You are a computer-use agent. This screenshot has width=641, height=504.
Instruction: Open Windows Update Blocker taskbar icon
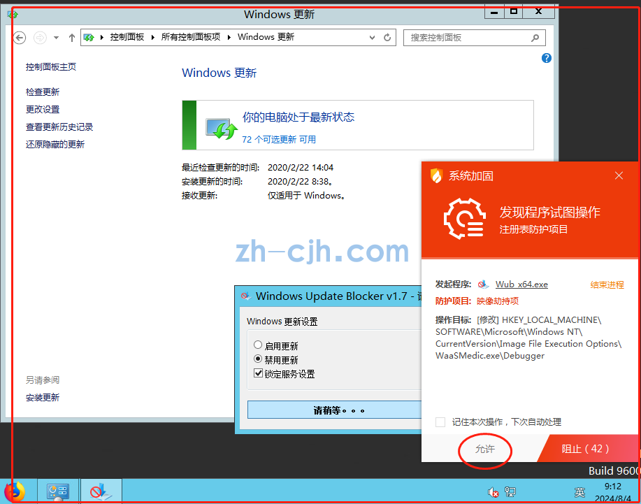(101, 491)
